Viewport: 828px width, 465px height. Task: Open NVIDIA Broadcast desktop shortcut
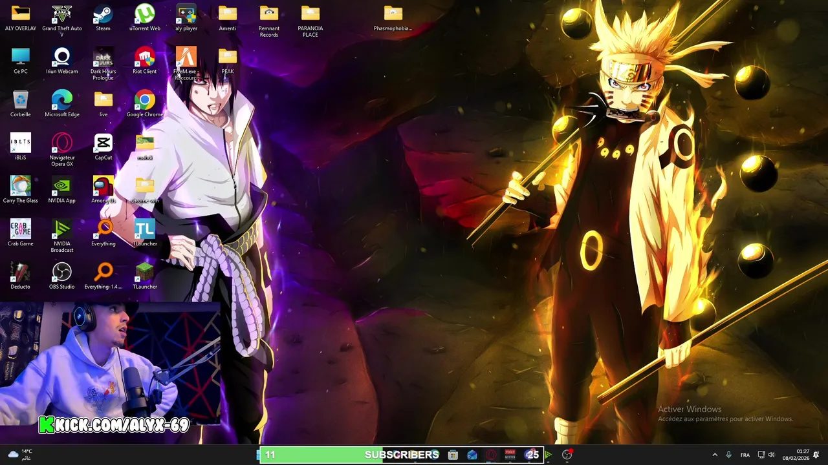[x=62, y=236]
